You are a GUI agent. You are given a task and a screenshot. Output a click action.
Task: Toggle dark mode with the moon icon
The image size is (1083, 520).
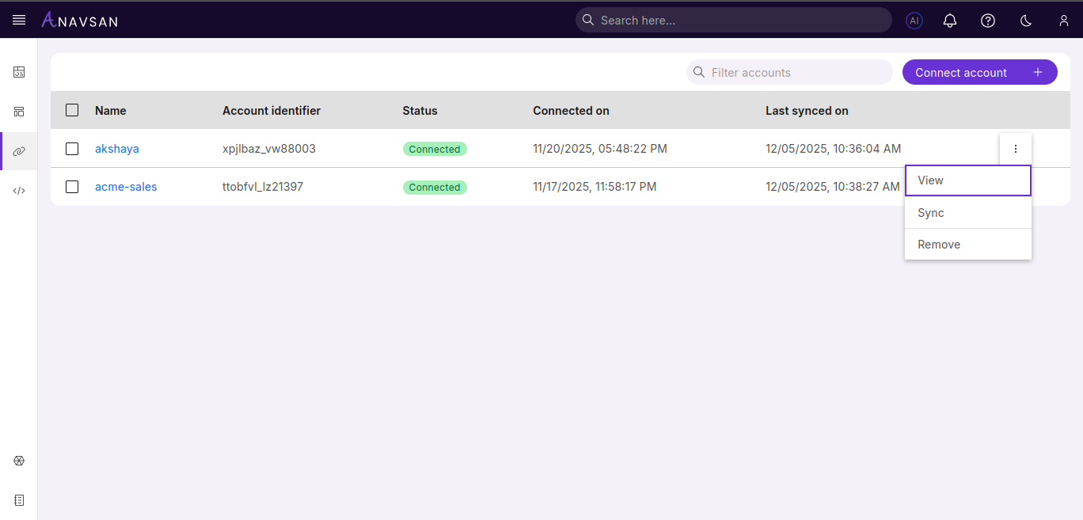pyautogui.click(x=1026, y=21)
